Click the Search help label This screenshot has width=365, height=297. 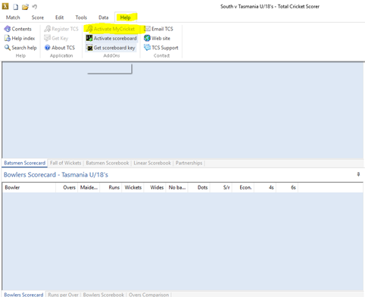click(x=24, y=48)
